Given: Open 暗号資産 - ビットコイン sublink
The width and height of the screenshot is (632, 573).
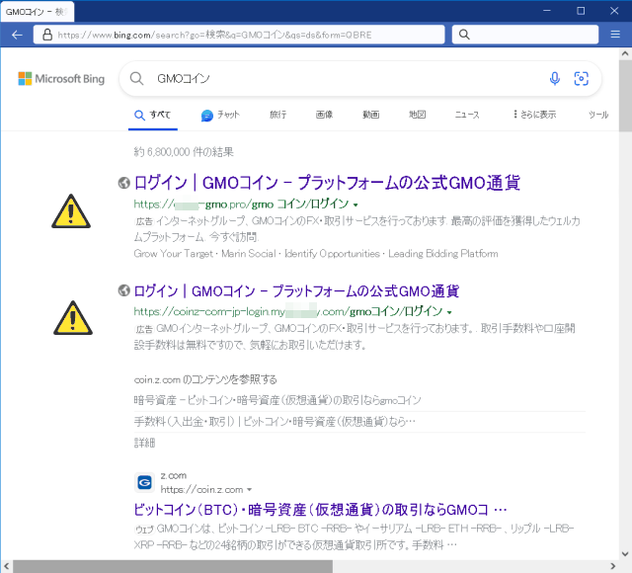Looking at the screenshot, I should tap(277, 400).
